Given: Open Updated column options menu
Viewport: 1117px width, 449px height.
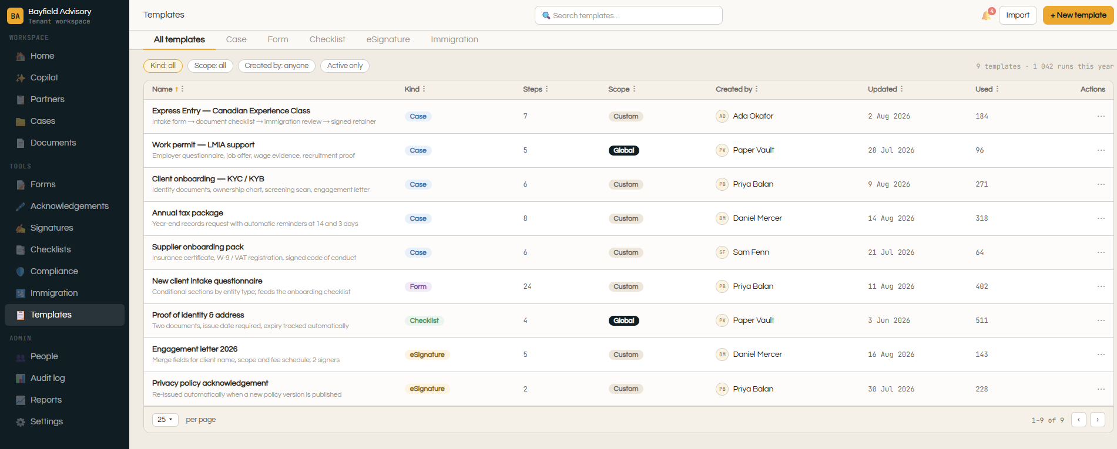Looking at the screenshot, I should (902, 89).
